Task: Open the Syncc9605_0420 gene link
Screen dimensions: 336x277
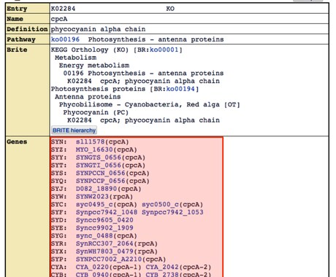Action: tap(104, 220)
